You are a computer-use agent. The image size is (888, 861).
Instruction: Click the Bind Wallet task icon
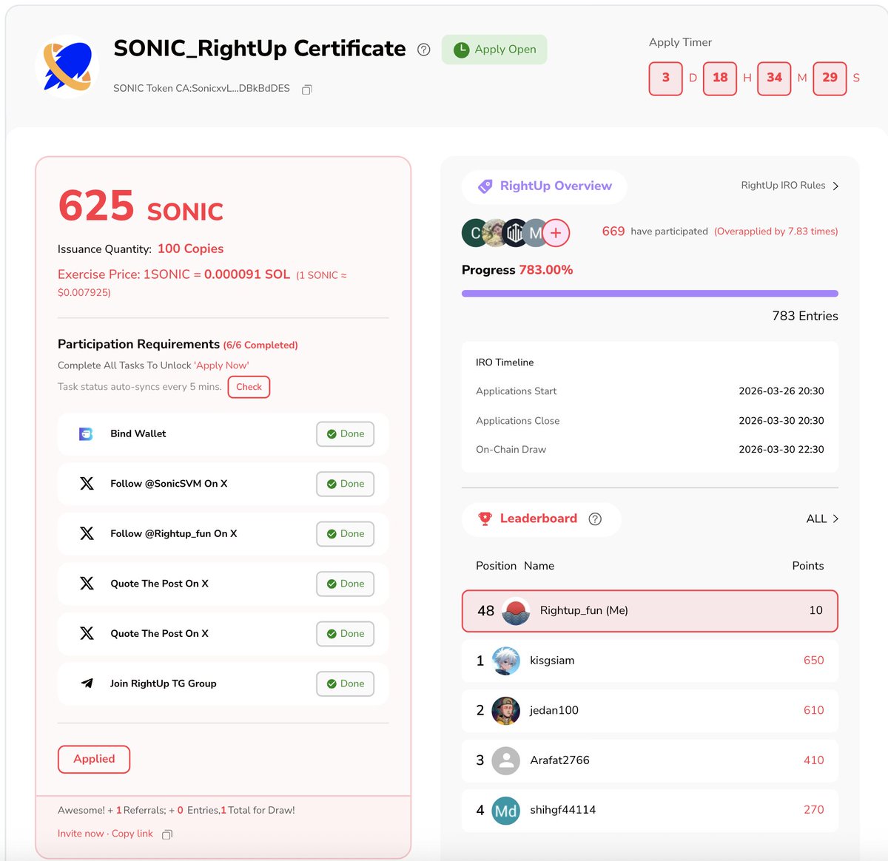pyautogui.click(x=86, y=433)
